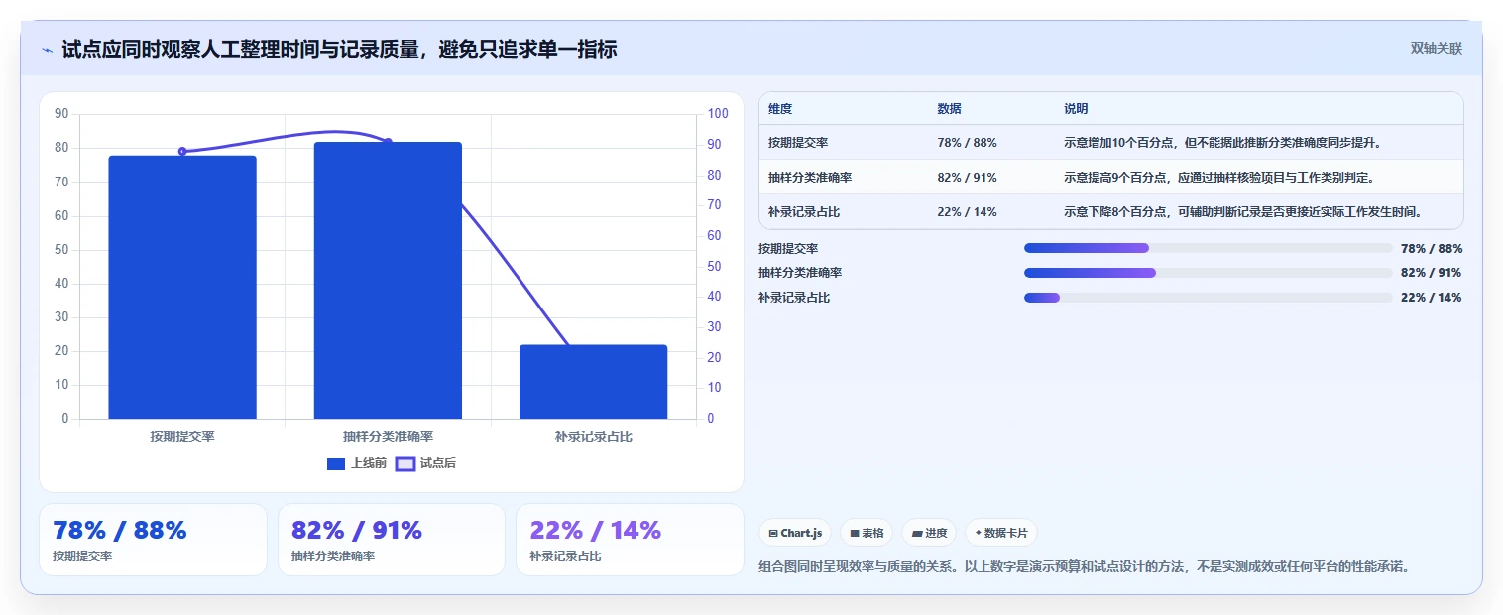Click the 82% / 91% label beside the progress bar
The width and height of the screenshot is (1503, 615).
tap(1431, 273)
